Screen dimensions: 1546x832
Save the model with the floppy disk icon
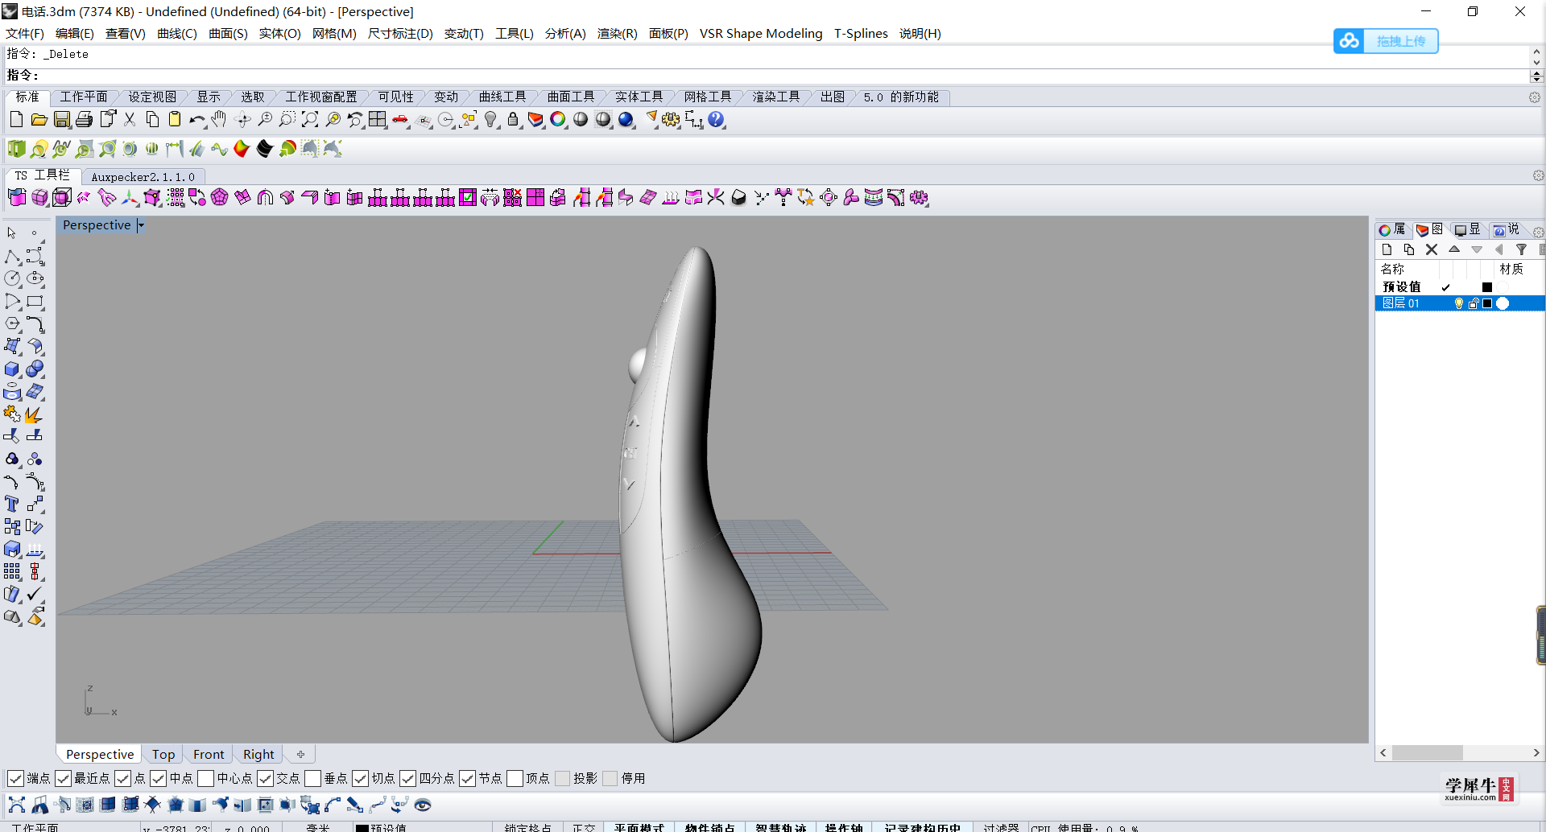(61, 120)
